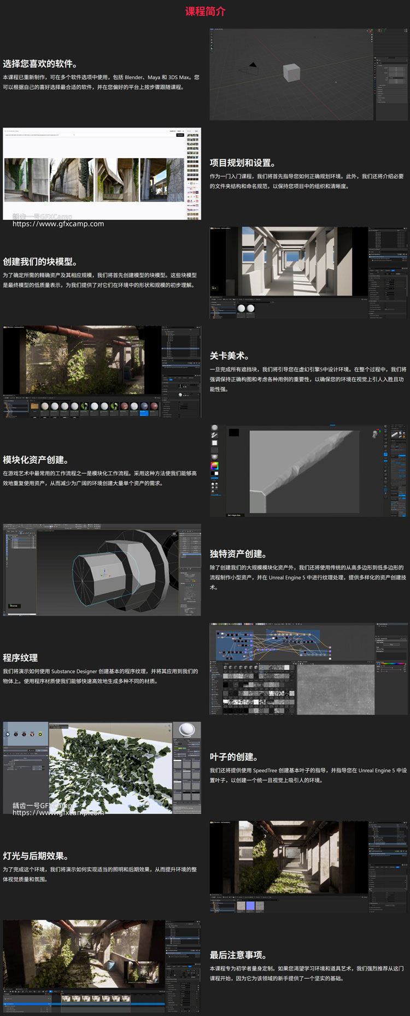The height and width of the screenshot is (1016, 410).
Task: Open the SpeedTree ivy leaves screenshot
Action: point(102,768)
